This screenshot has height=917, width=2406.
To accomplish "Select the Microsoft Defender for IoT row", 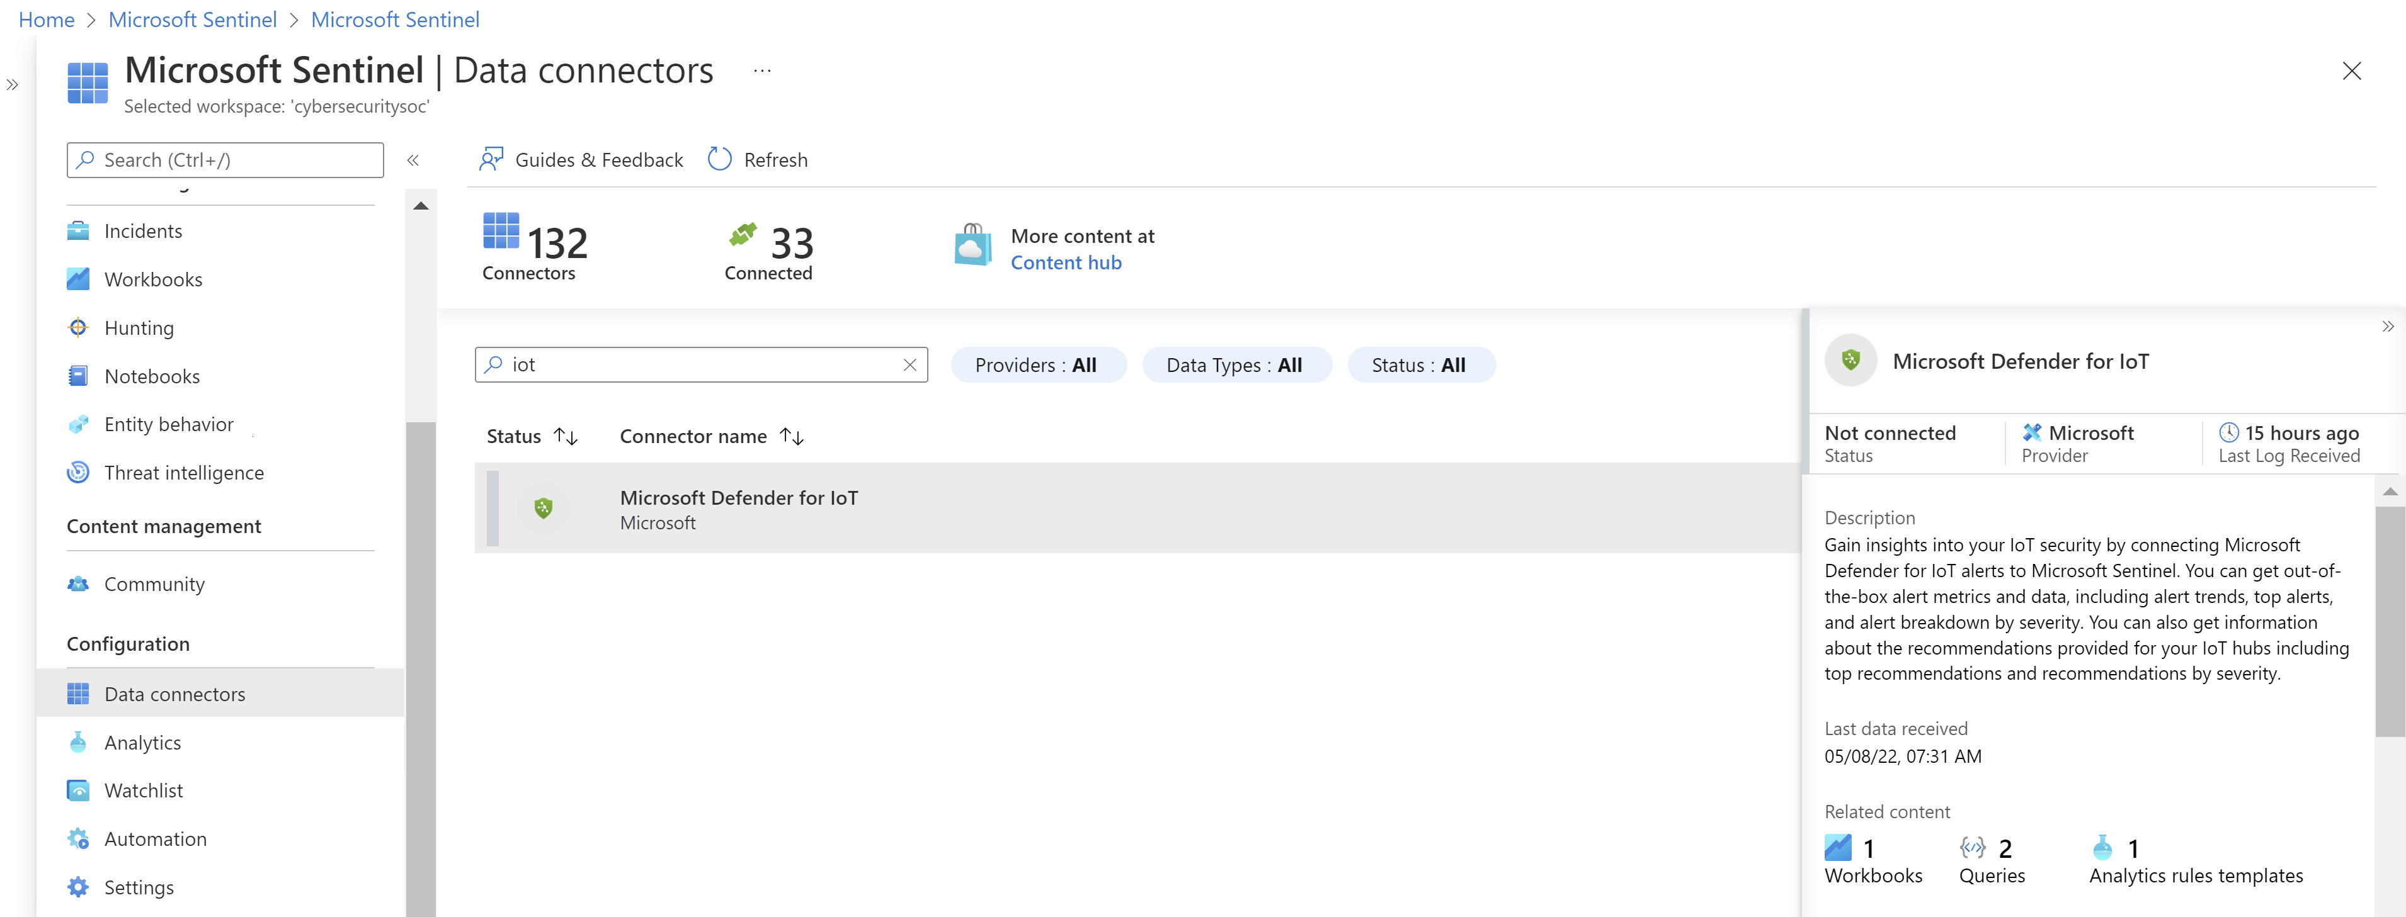I will coord(1137,509).
